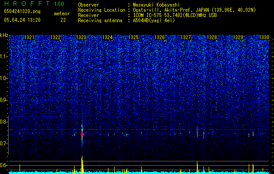The height and width of the screenshot is (174, 274).
Task: Click the Receiving Location label
Action: click(x=101, y=10)
